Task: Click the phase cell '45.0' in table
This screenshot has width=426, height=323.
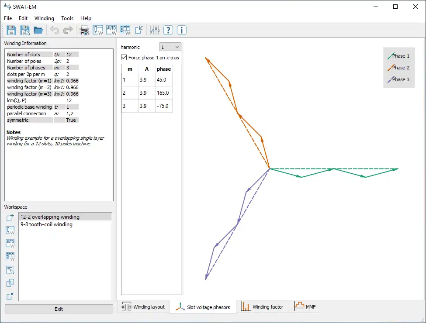Action: [x=164, y=80]
